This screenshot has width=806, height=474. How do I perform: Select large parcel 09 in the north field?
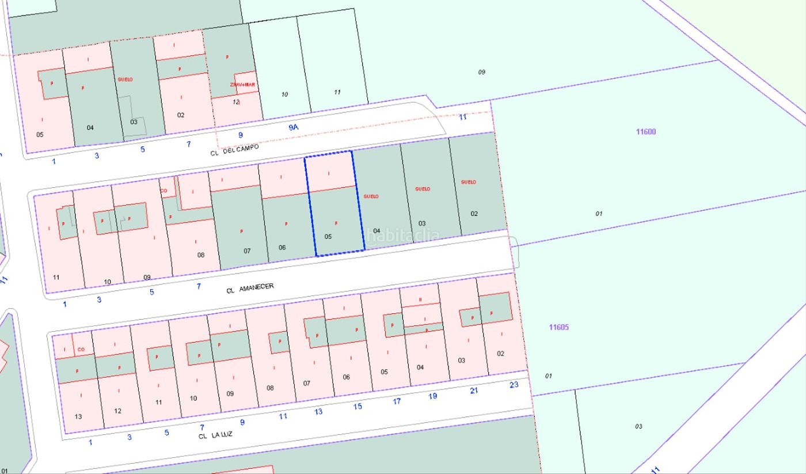point(481,72)
